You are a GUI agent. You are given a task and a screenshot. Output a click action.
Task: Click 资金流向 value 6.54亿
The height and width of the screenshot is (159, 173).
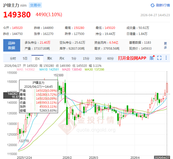tap(114, 42)
